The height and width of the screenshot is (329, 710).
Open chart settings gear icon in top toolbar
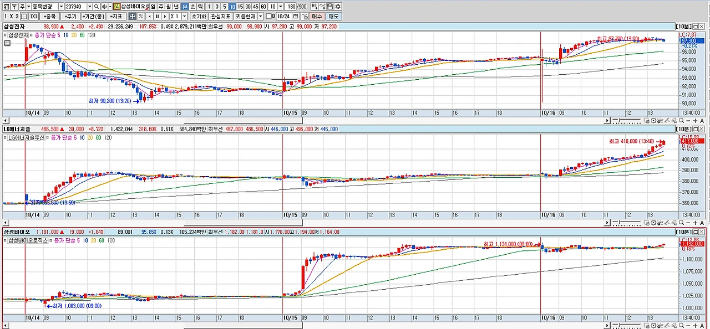click(x=338, y=6)
